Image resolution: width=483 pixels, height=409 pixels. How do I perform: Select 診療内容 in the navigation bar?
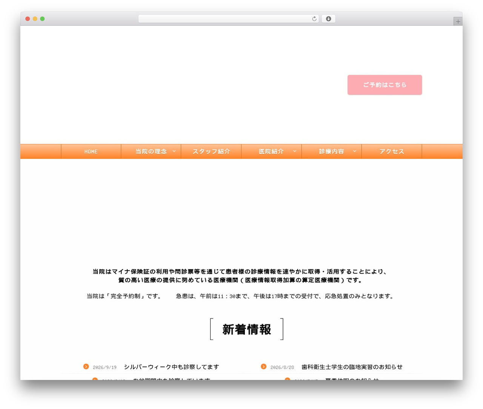click(331, 151)
